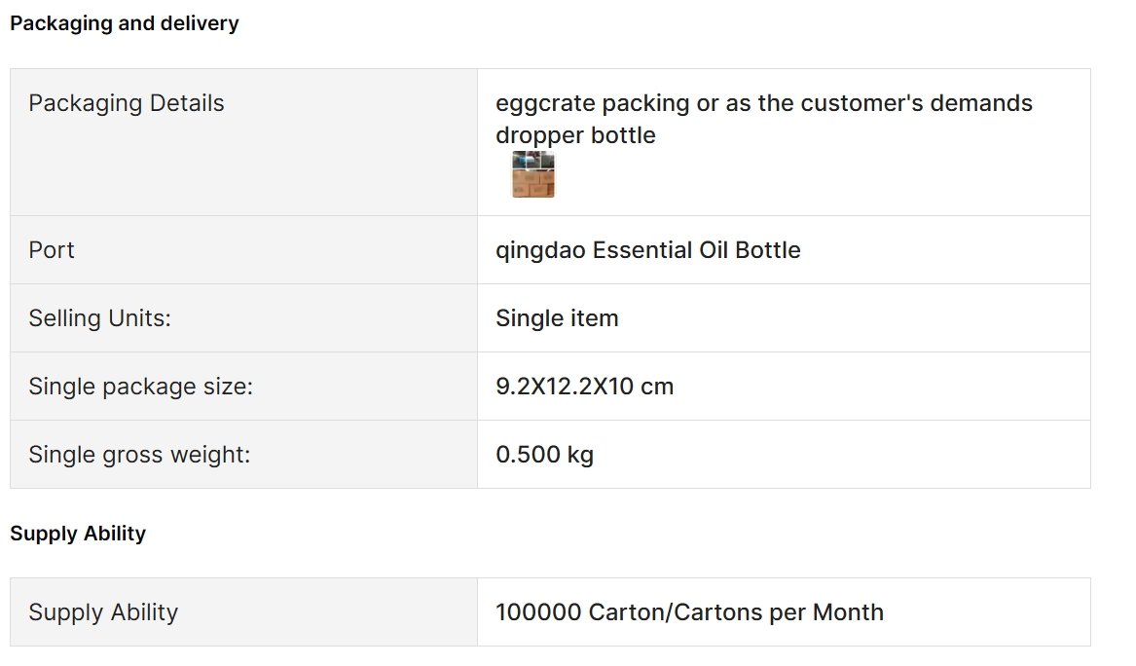
Task: Select the Port label cell
Action: coord(243,250)
